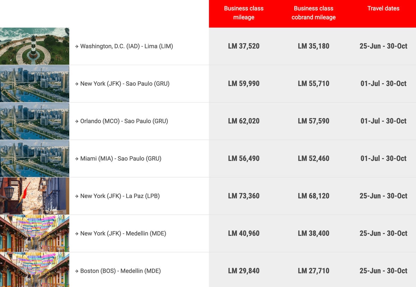Select the Travel dates column header
Screen dimensions: 416x287
(x=383, y=8)
